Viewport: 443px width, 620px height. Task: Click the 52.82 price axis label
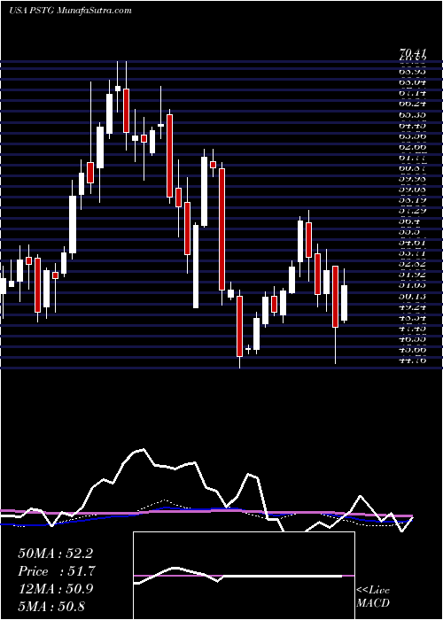point(413,265)
